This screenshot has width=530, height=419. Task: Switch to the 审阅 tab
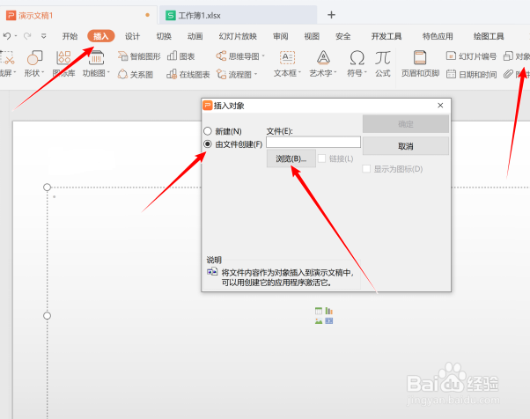281,36
